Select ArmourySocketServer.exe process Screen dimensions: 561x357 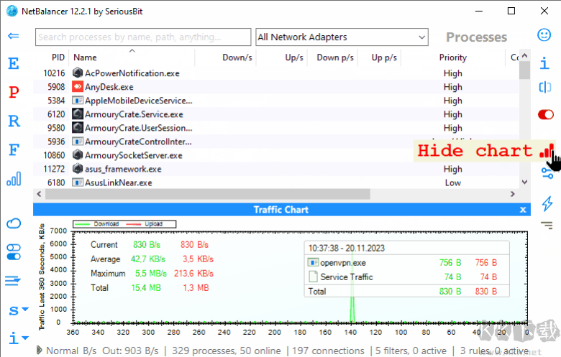[x=276, y=155]
